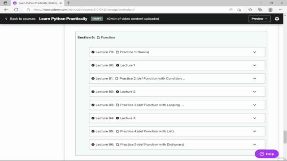
Task: Open the Preview dropdown
Action: click(259, 19)
